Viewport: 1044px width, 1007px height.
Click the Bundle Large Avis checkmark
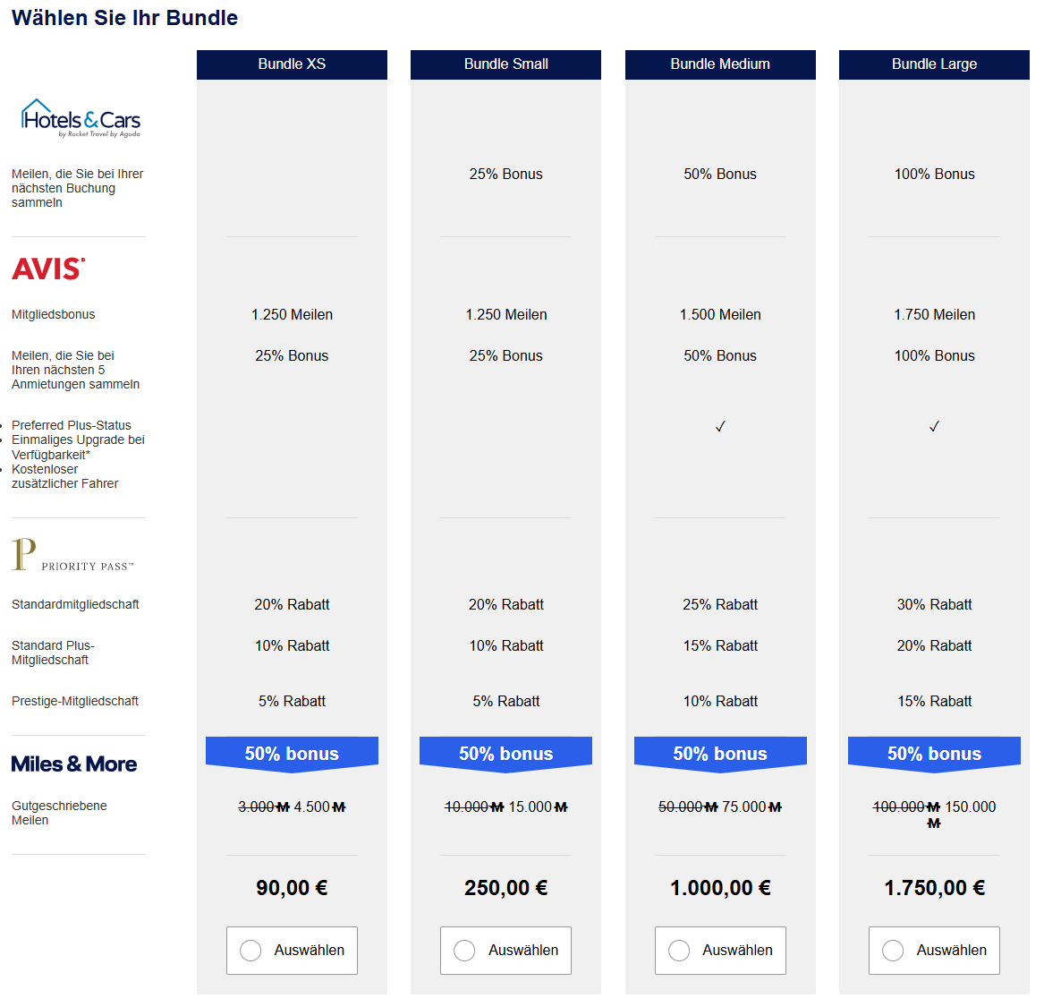pyautogui.click(x=934, y=426)
